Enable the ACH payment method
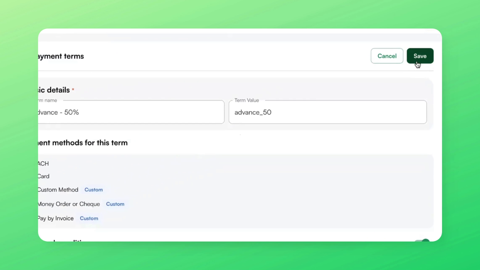Image resolution: width=480 pixels, height=270 pixels. (43, 163)
